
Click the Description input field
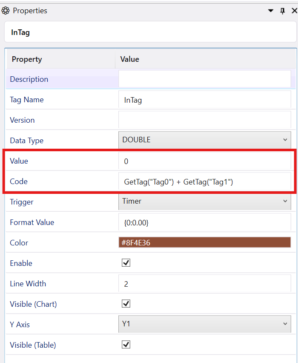coord(204,79)
